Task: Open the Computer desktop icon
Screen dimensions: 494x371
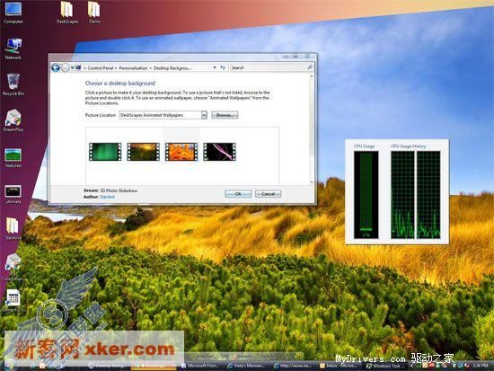Action: [x=13, y=13]
